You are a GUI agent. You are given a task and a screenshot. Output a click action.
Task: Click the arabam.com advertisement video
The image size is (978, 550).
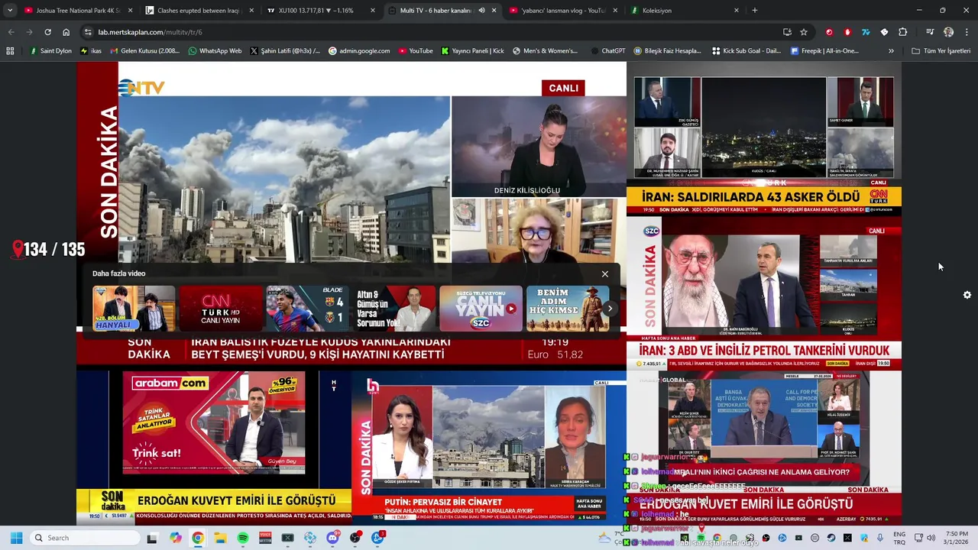point(214,447)
